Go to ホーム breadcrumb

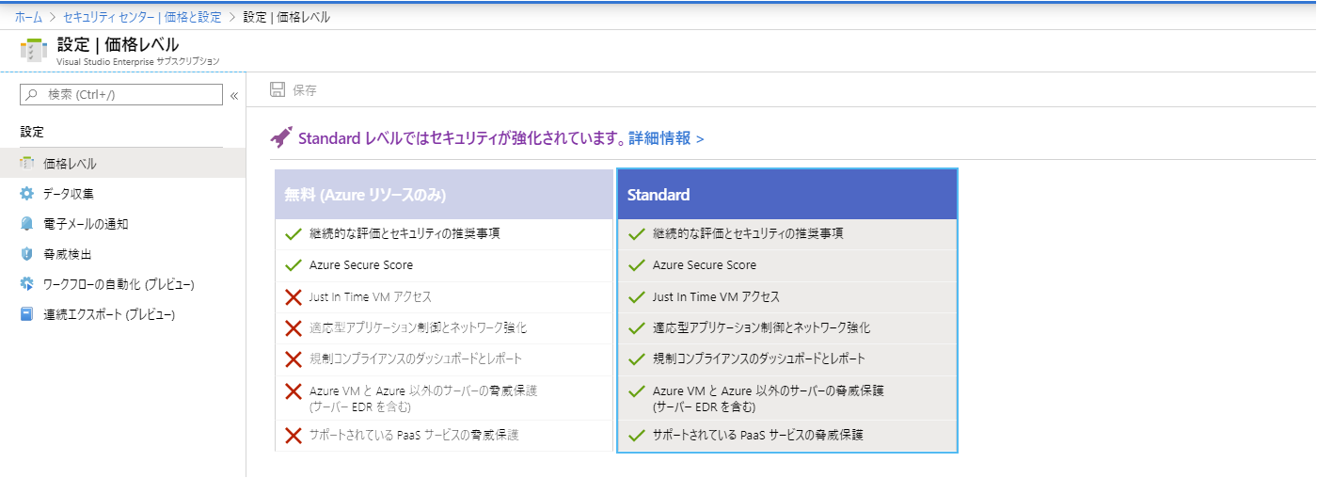click(28, 17)
